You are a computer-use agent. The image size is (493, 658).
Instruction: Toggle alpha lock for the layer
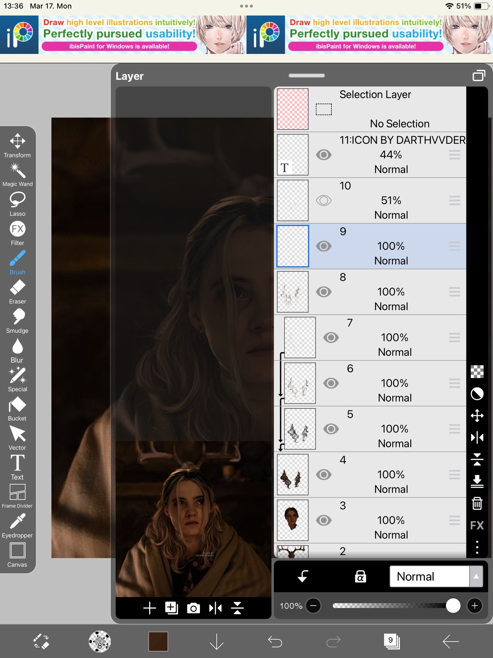[361, 576]
